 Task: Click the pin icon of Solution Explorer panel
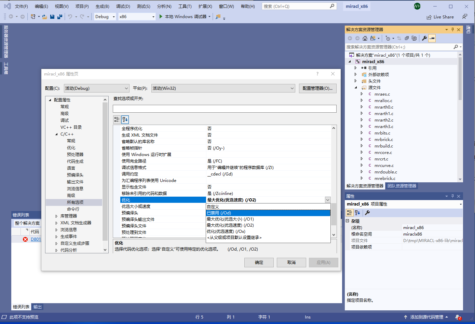click(452, 29)
